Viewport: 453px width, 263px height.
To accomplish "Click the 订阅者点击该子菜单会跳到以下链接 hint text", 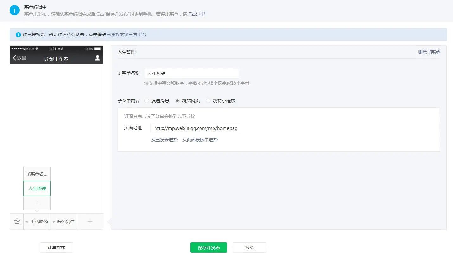I will (x=160, y=116).
